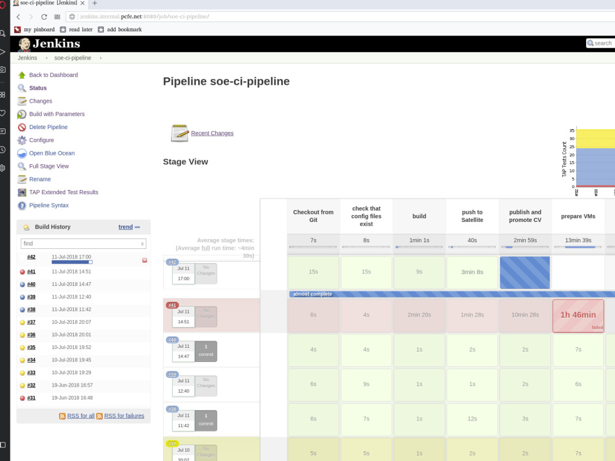Launch Open Blue Ocean

pyautogui.click(x=52, y=153)
